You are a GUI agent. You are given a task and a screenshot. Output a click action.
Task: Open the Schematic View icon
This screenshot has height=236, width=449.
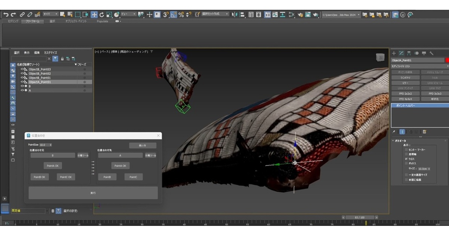point(283,14)
